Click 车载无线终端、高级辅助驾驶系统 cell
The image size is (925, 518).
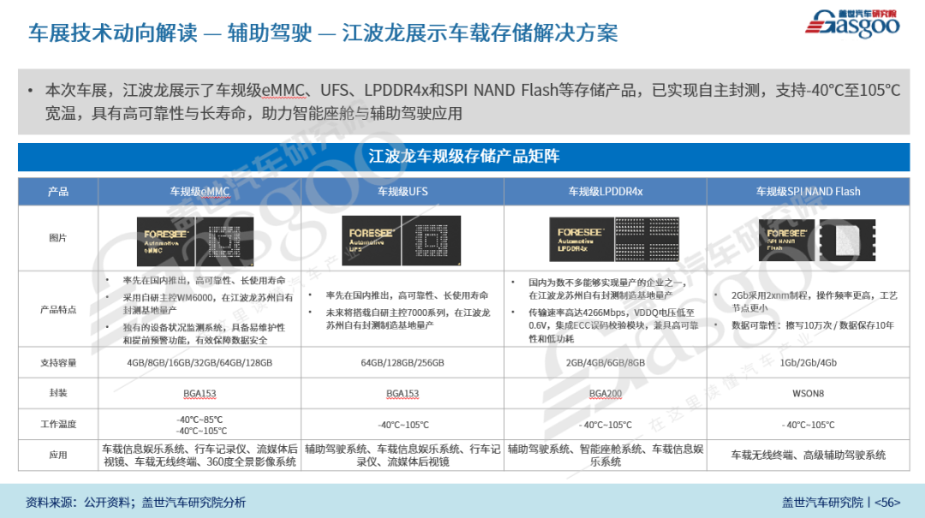tap(809, 455)
